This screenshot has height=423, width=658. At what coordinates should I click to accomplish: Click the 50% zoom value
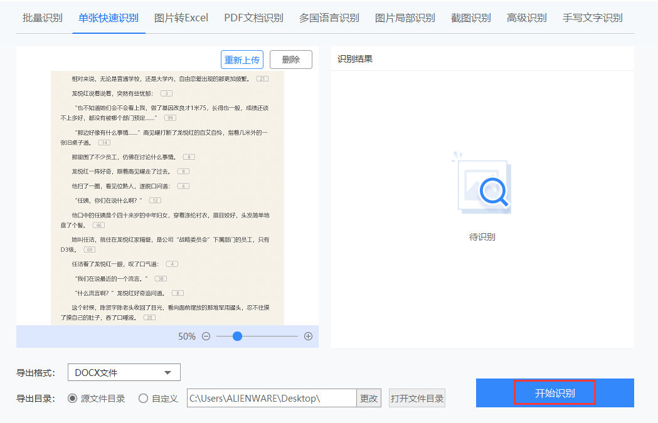coord(187,337)
